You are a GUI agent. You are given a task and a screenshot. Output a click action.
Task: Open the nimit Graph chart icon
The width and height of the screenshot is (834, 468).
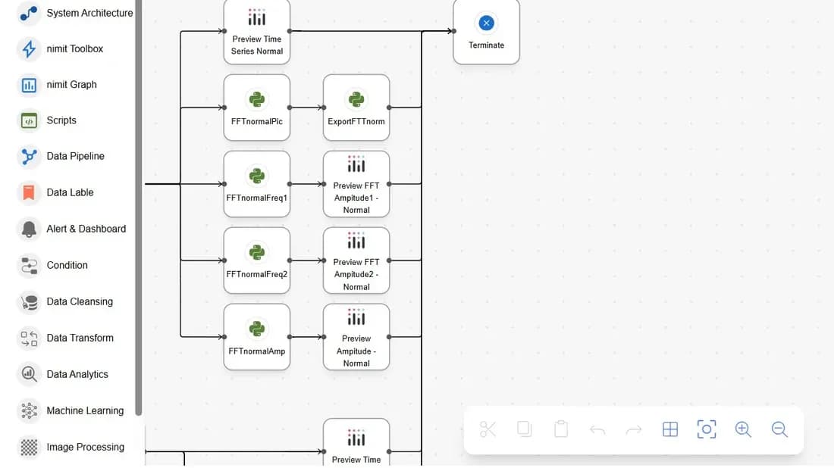[29, 85]
